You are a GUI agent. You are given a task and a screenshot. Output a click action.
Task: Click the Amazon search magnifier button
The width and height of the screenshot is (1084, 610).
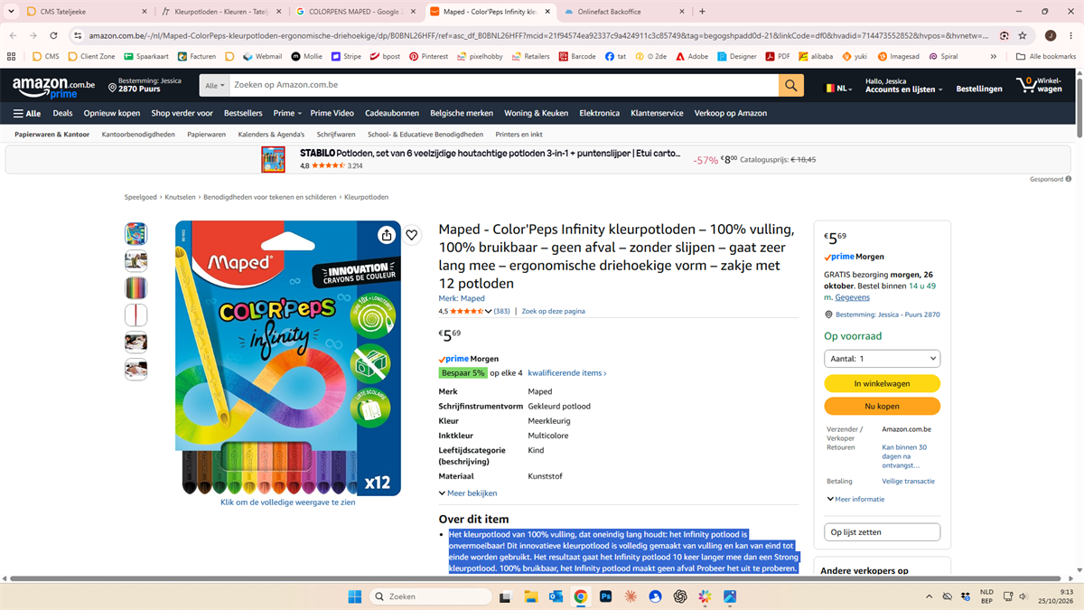pyautogui.click(x=791, y=85)
